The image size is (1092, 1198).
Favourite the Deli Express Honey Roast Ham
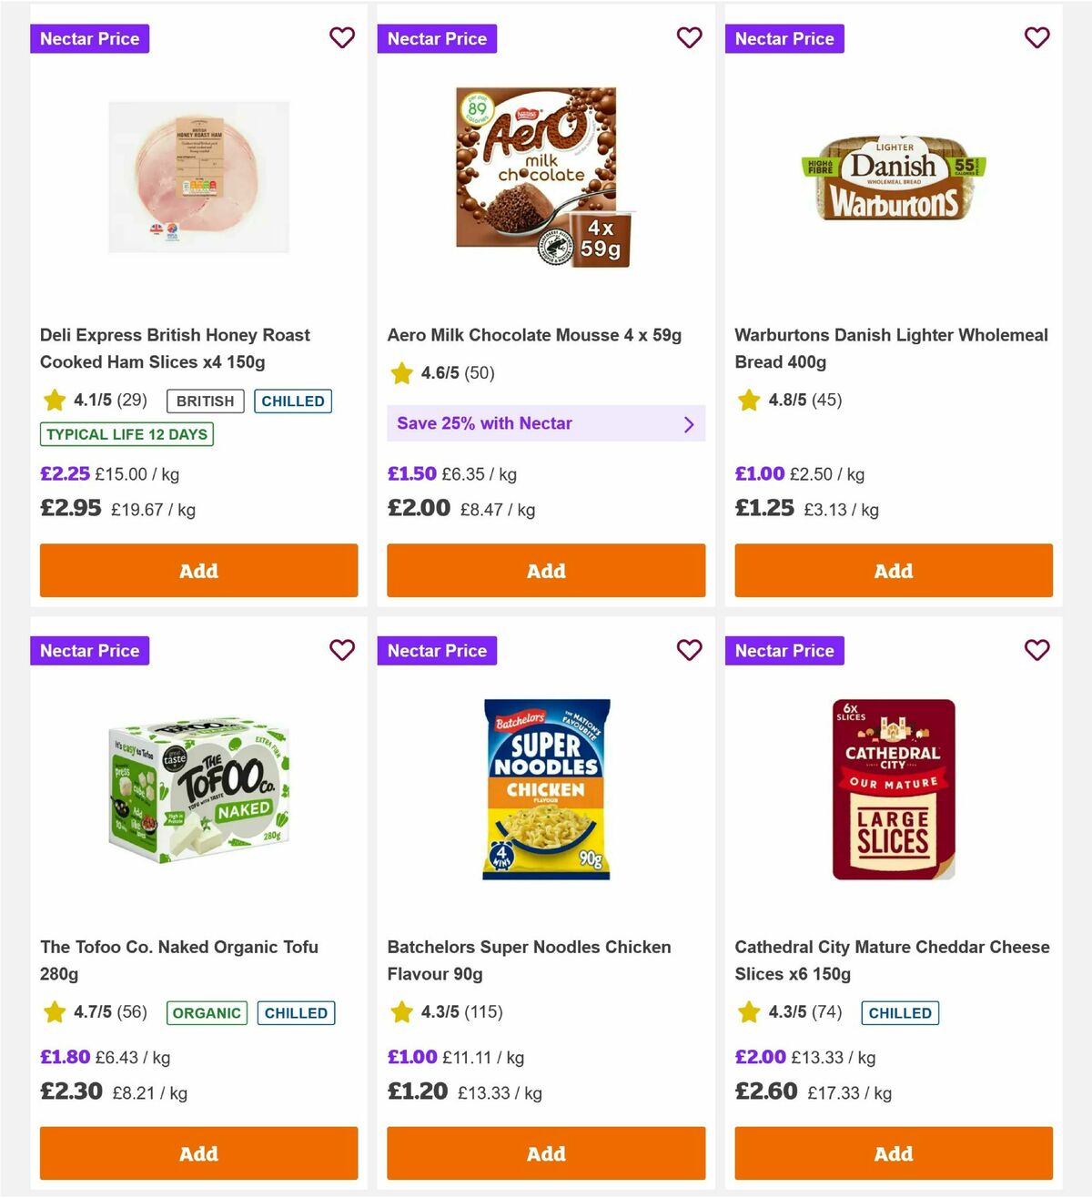coord(342,38)
